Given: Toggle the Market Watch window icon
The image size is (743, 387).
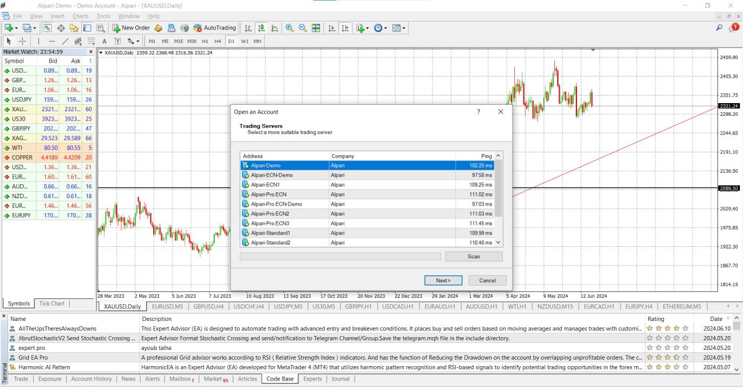Looking at the screenshot, I should click(x=48, y=28).
